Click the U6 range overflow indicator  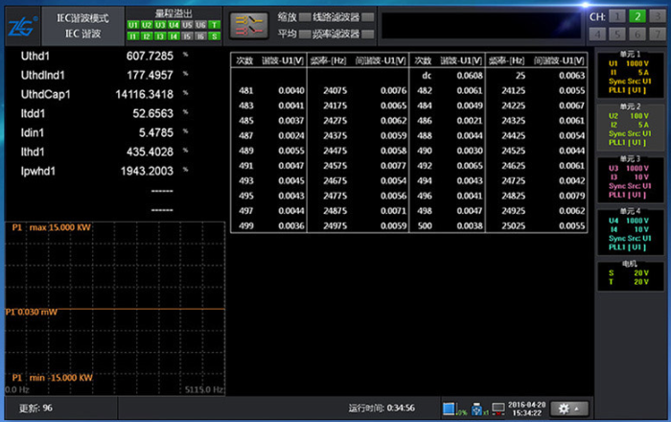200,25
